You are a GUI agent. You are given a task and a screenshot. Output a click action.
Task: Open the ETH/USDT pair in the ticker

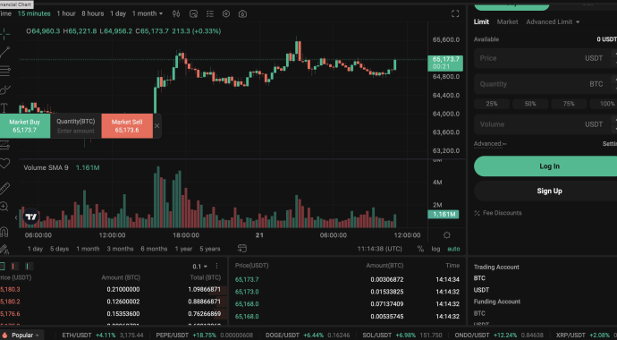(103, 336)
